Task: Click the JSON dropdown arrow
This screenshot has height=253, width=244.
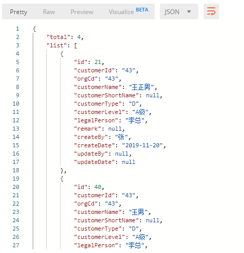Action: click(189, 11)
